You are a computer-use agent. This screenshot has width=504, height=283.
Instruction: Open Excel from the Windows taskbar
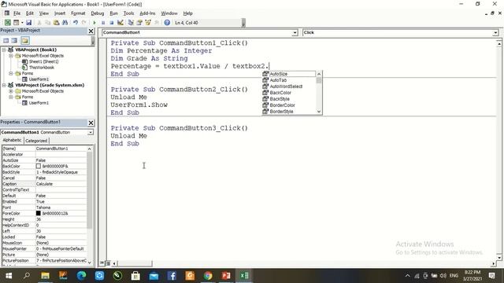pos(244,276)
